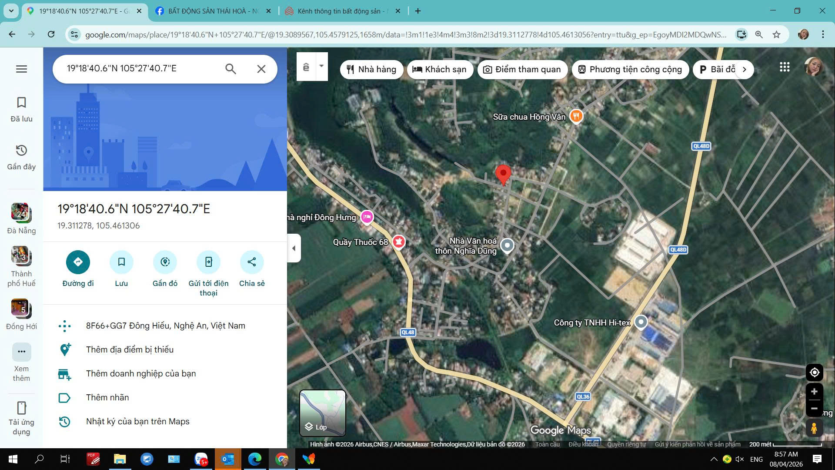835x470 pixels.
Task: Open Street View pegman icon
Action: point(814,428)
